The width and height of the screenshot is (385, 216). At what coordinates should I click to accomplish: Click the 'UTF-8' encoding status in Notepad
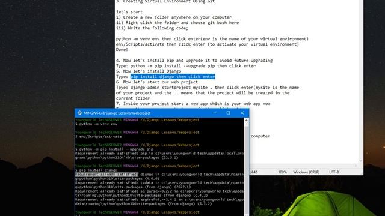(x=334, y=172)
